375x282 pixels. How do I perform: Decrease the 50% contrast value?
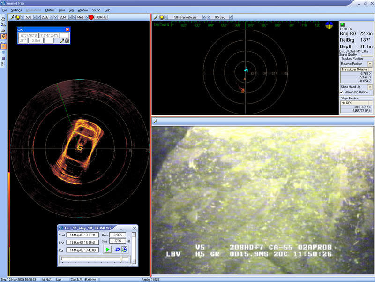(22, 17)
